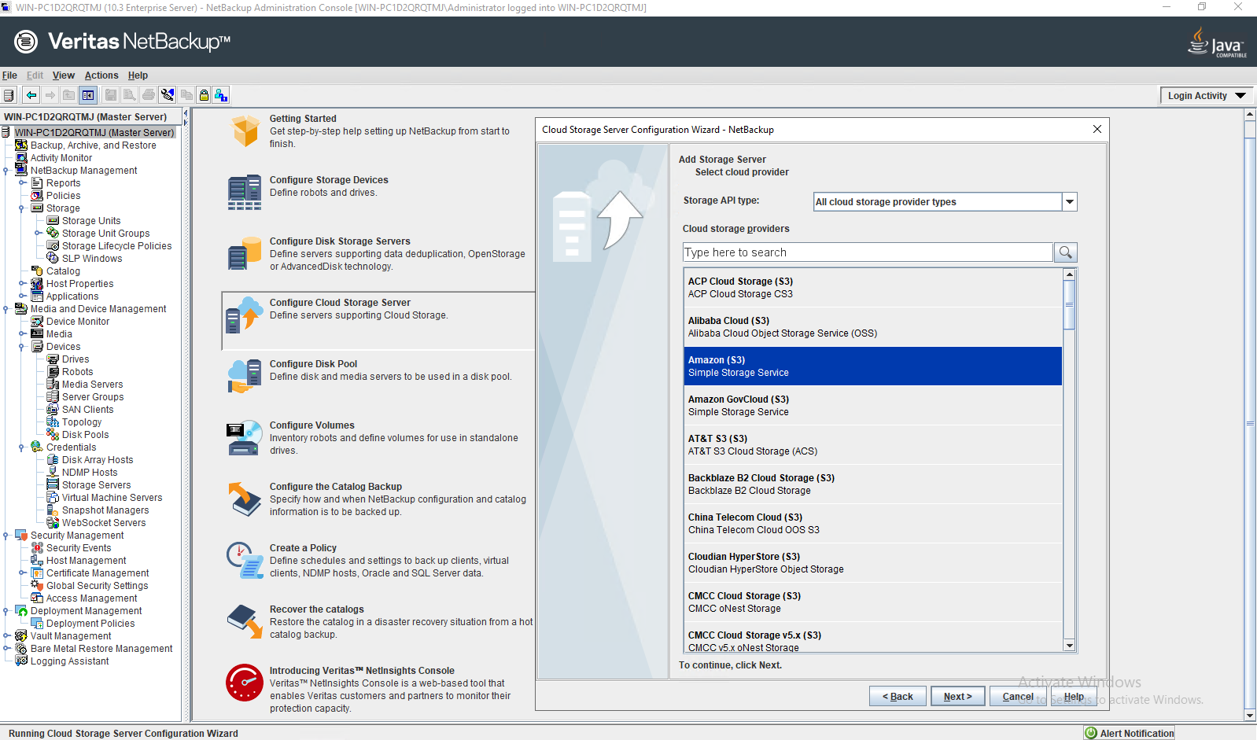
Task: Select the Amazon GovCloud (S3) provider
Action: tap(873, 406)
